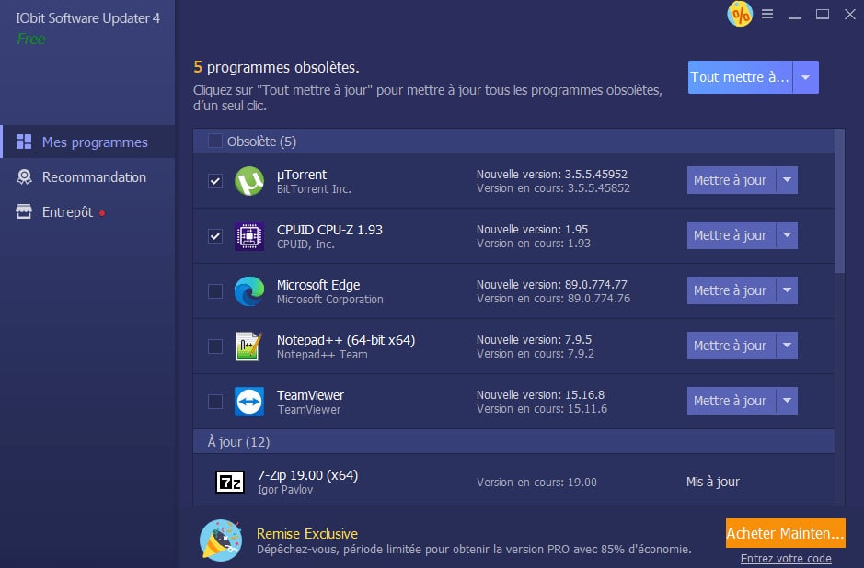Update Microsoft Edge with Mettre à jour
The width and height of the screenshot is (864, 568).
[732, 290]
